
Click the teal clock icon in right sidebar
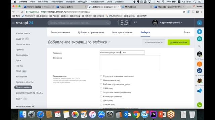point(200,39)
